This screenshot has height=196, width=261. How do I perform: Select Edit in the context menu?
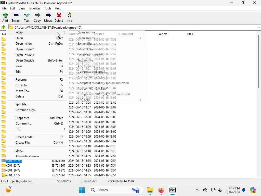[37, 72]
